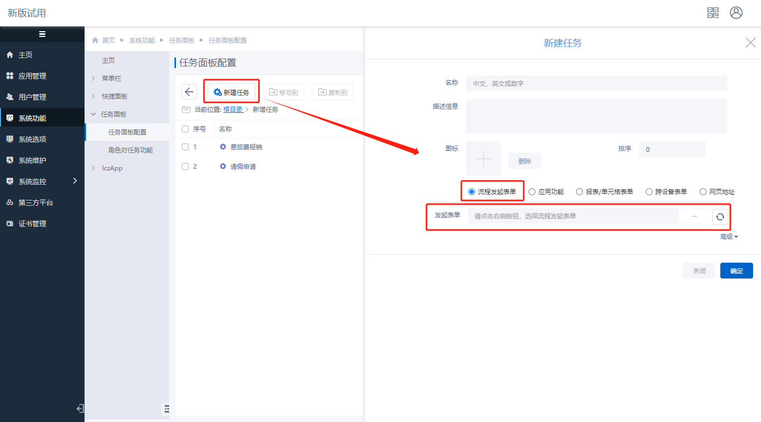The image size is (761, 422).
Task: Click the back arrow button in toolbar
Action: pos(189,92)
